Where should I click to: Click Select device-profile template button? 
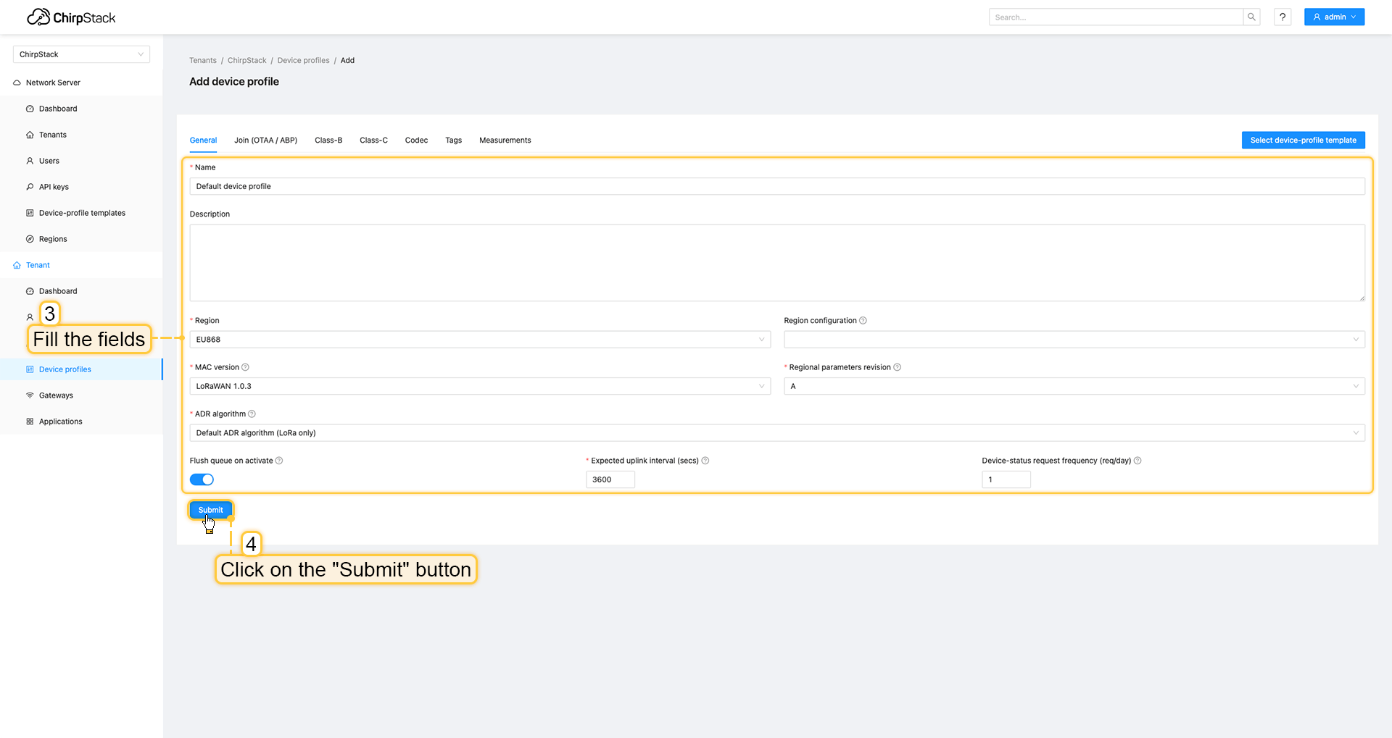(x=1303, y=141)
